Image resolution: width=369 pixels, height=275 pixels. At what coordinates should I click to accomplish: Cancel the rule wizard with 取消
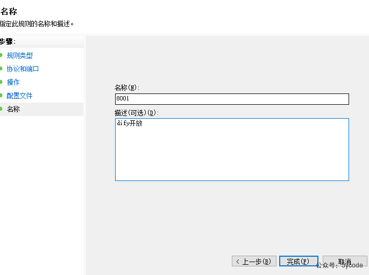pos(345,261)
